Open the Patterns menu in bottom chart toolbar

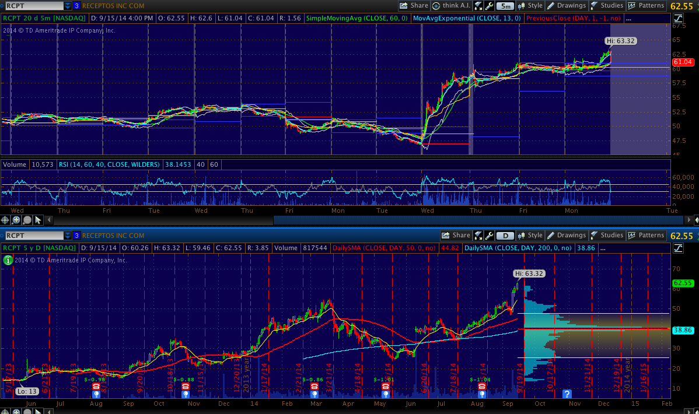646,236
